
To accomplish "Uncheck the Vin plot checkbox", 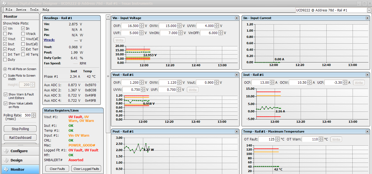I will tap(5, 29).
